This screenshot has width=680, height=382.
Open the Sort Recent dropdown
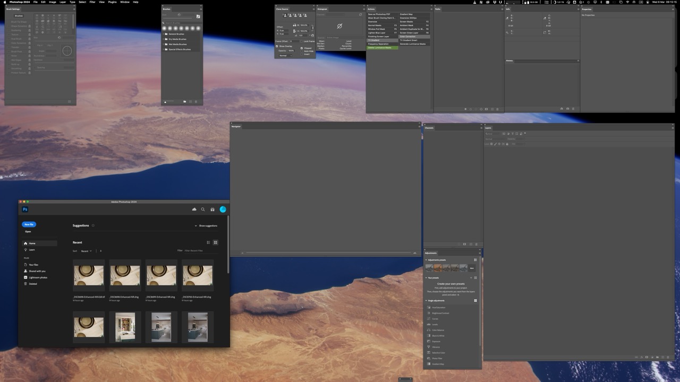[87, 250]
